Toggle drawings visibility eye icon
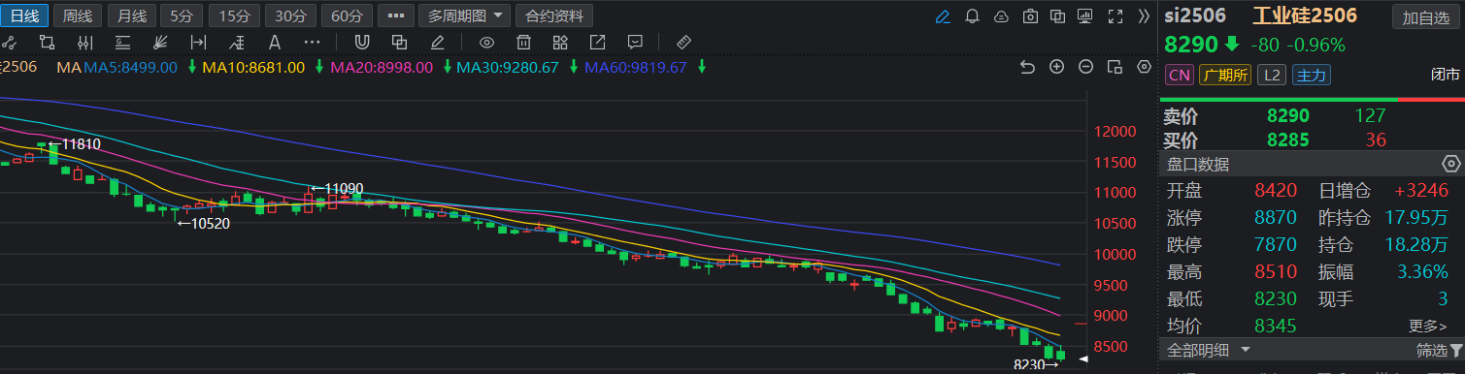 [486, 42]
